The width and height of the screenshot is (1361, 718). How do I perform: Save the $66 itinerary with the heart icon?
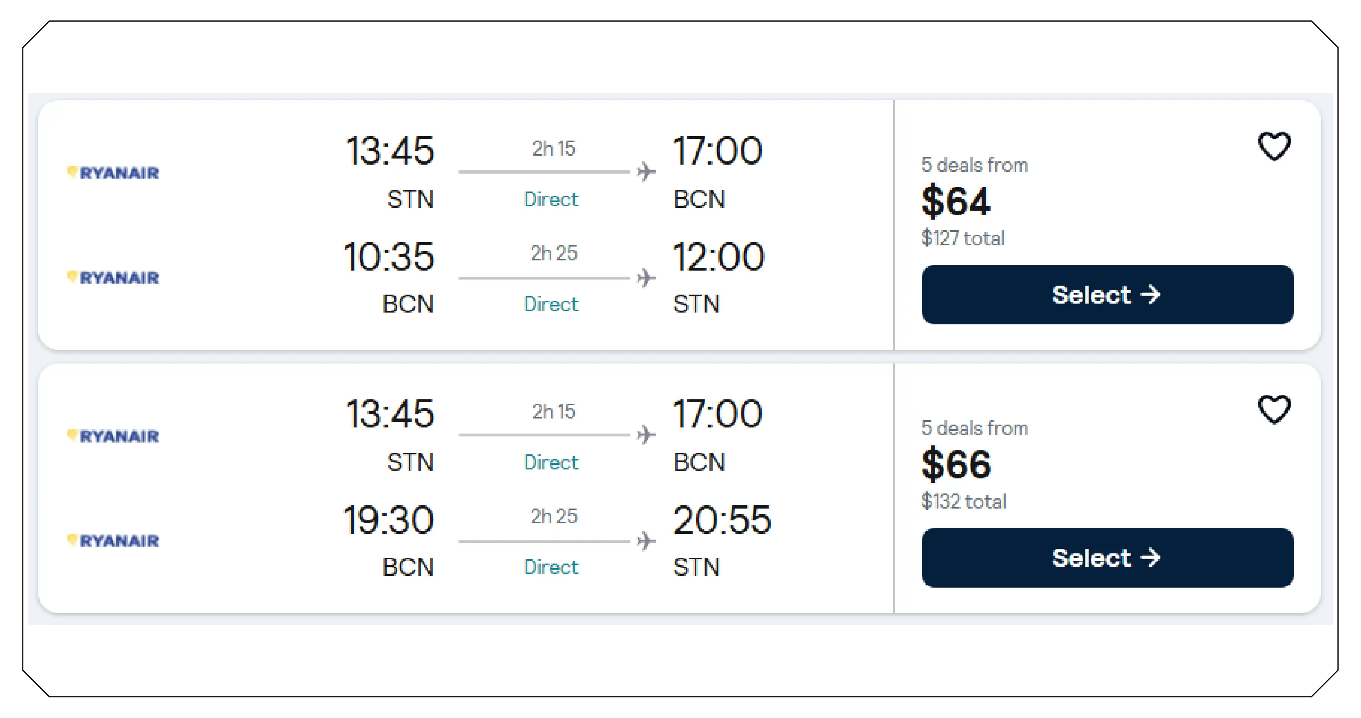(x=1274, y=410)
